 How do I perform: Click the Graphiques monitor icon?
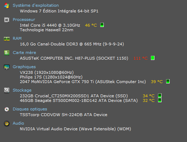pos(7,67)
